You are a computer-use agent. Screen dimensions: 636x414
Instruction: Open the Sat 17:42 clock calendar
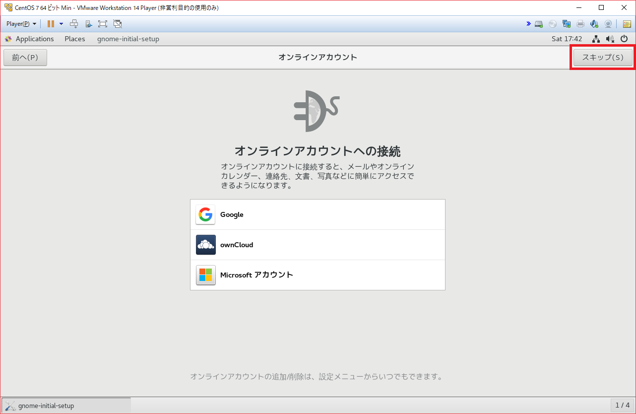(567, 39)
